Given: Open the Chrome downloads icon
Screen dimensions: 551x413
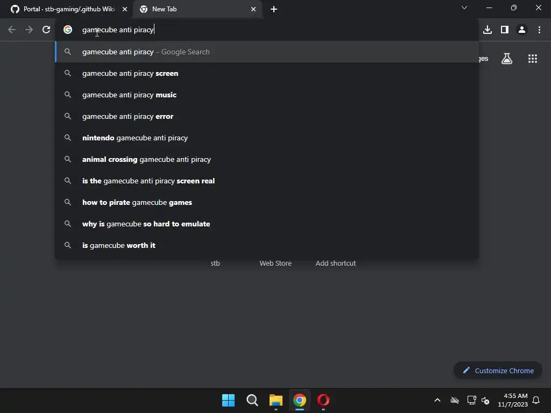Looking at the screenshot, I should pos(488,30).
